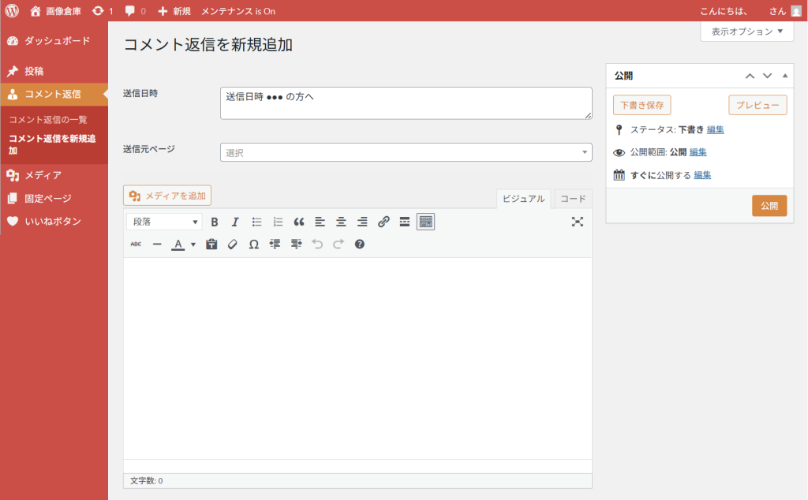
Task: Click the 下書き保存 button
Action: tap(642, 105)
